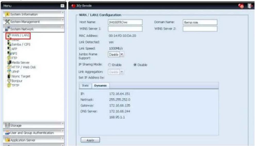Expand the Application Server section arrow
The width and height of the screenshot is (255, 146).
(x=62, y=138)
